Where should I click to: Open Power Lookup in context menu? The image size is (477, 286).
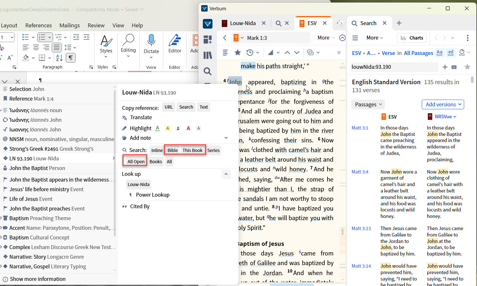coord(152,195)
